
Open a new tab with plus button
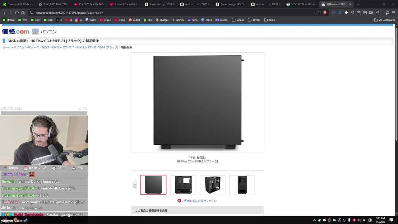358,4
